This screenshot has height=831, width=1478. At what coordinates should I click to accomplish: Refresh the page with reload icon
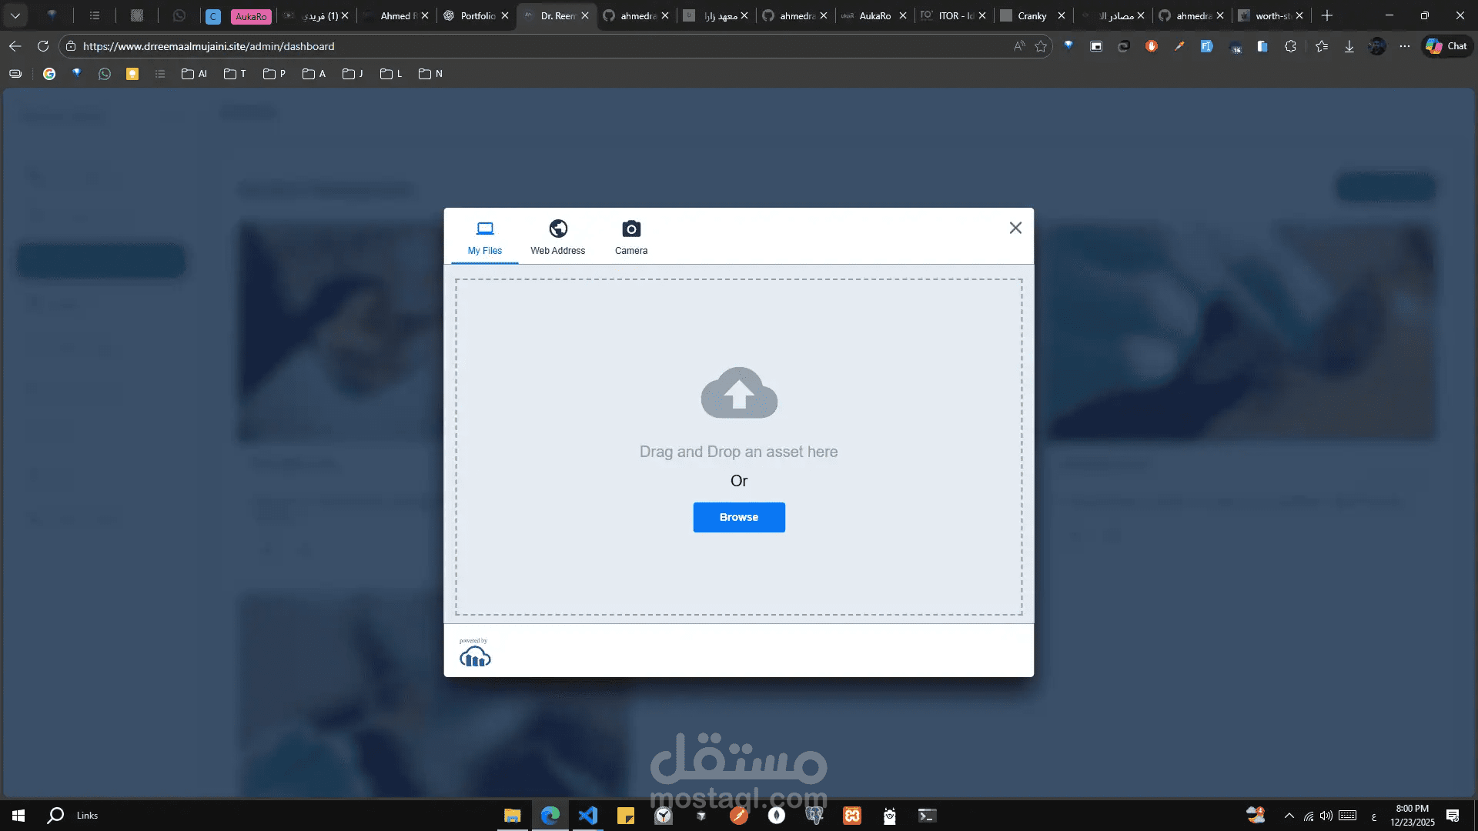[43, 46]
